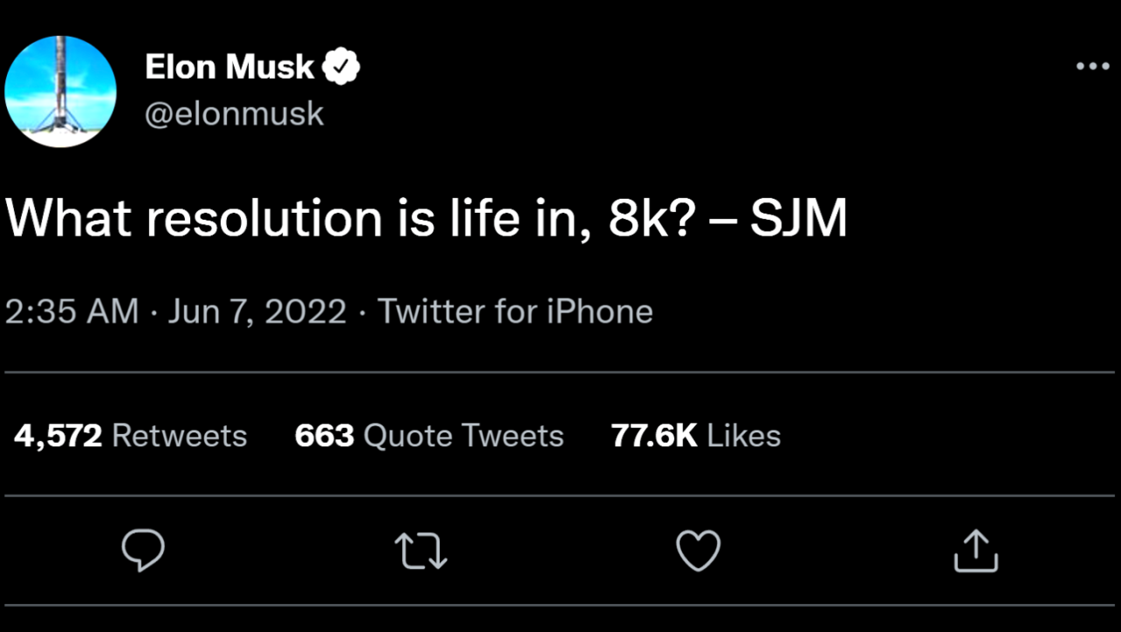View the 4,572 Retweets list
The width and height of the screenshot is (1121, 632).
[130, 435]
